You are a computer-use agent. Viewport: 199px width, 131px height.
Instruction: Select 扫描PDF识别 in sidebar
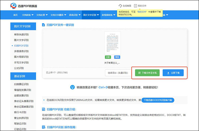pos(21,46)
